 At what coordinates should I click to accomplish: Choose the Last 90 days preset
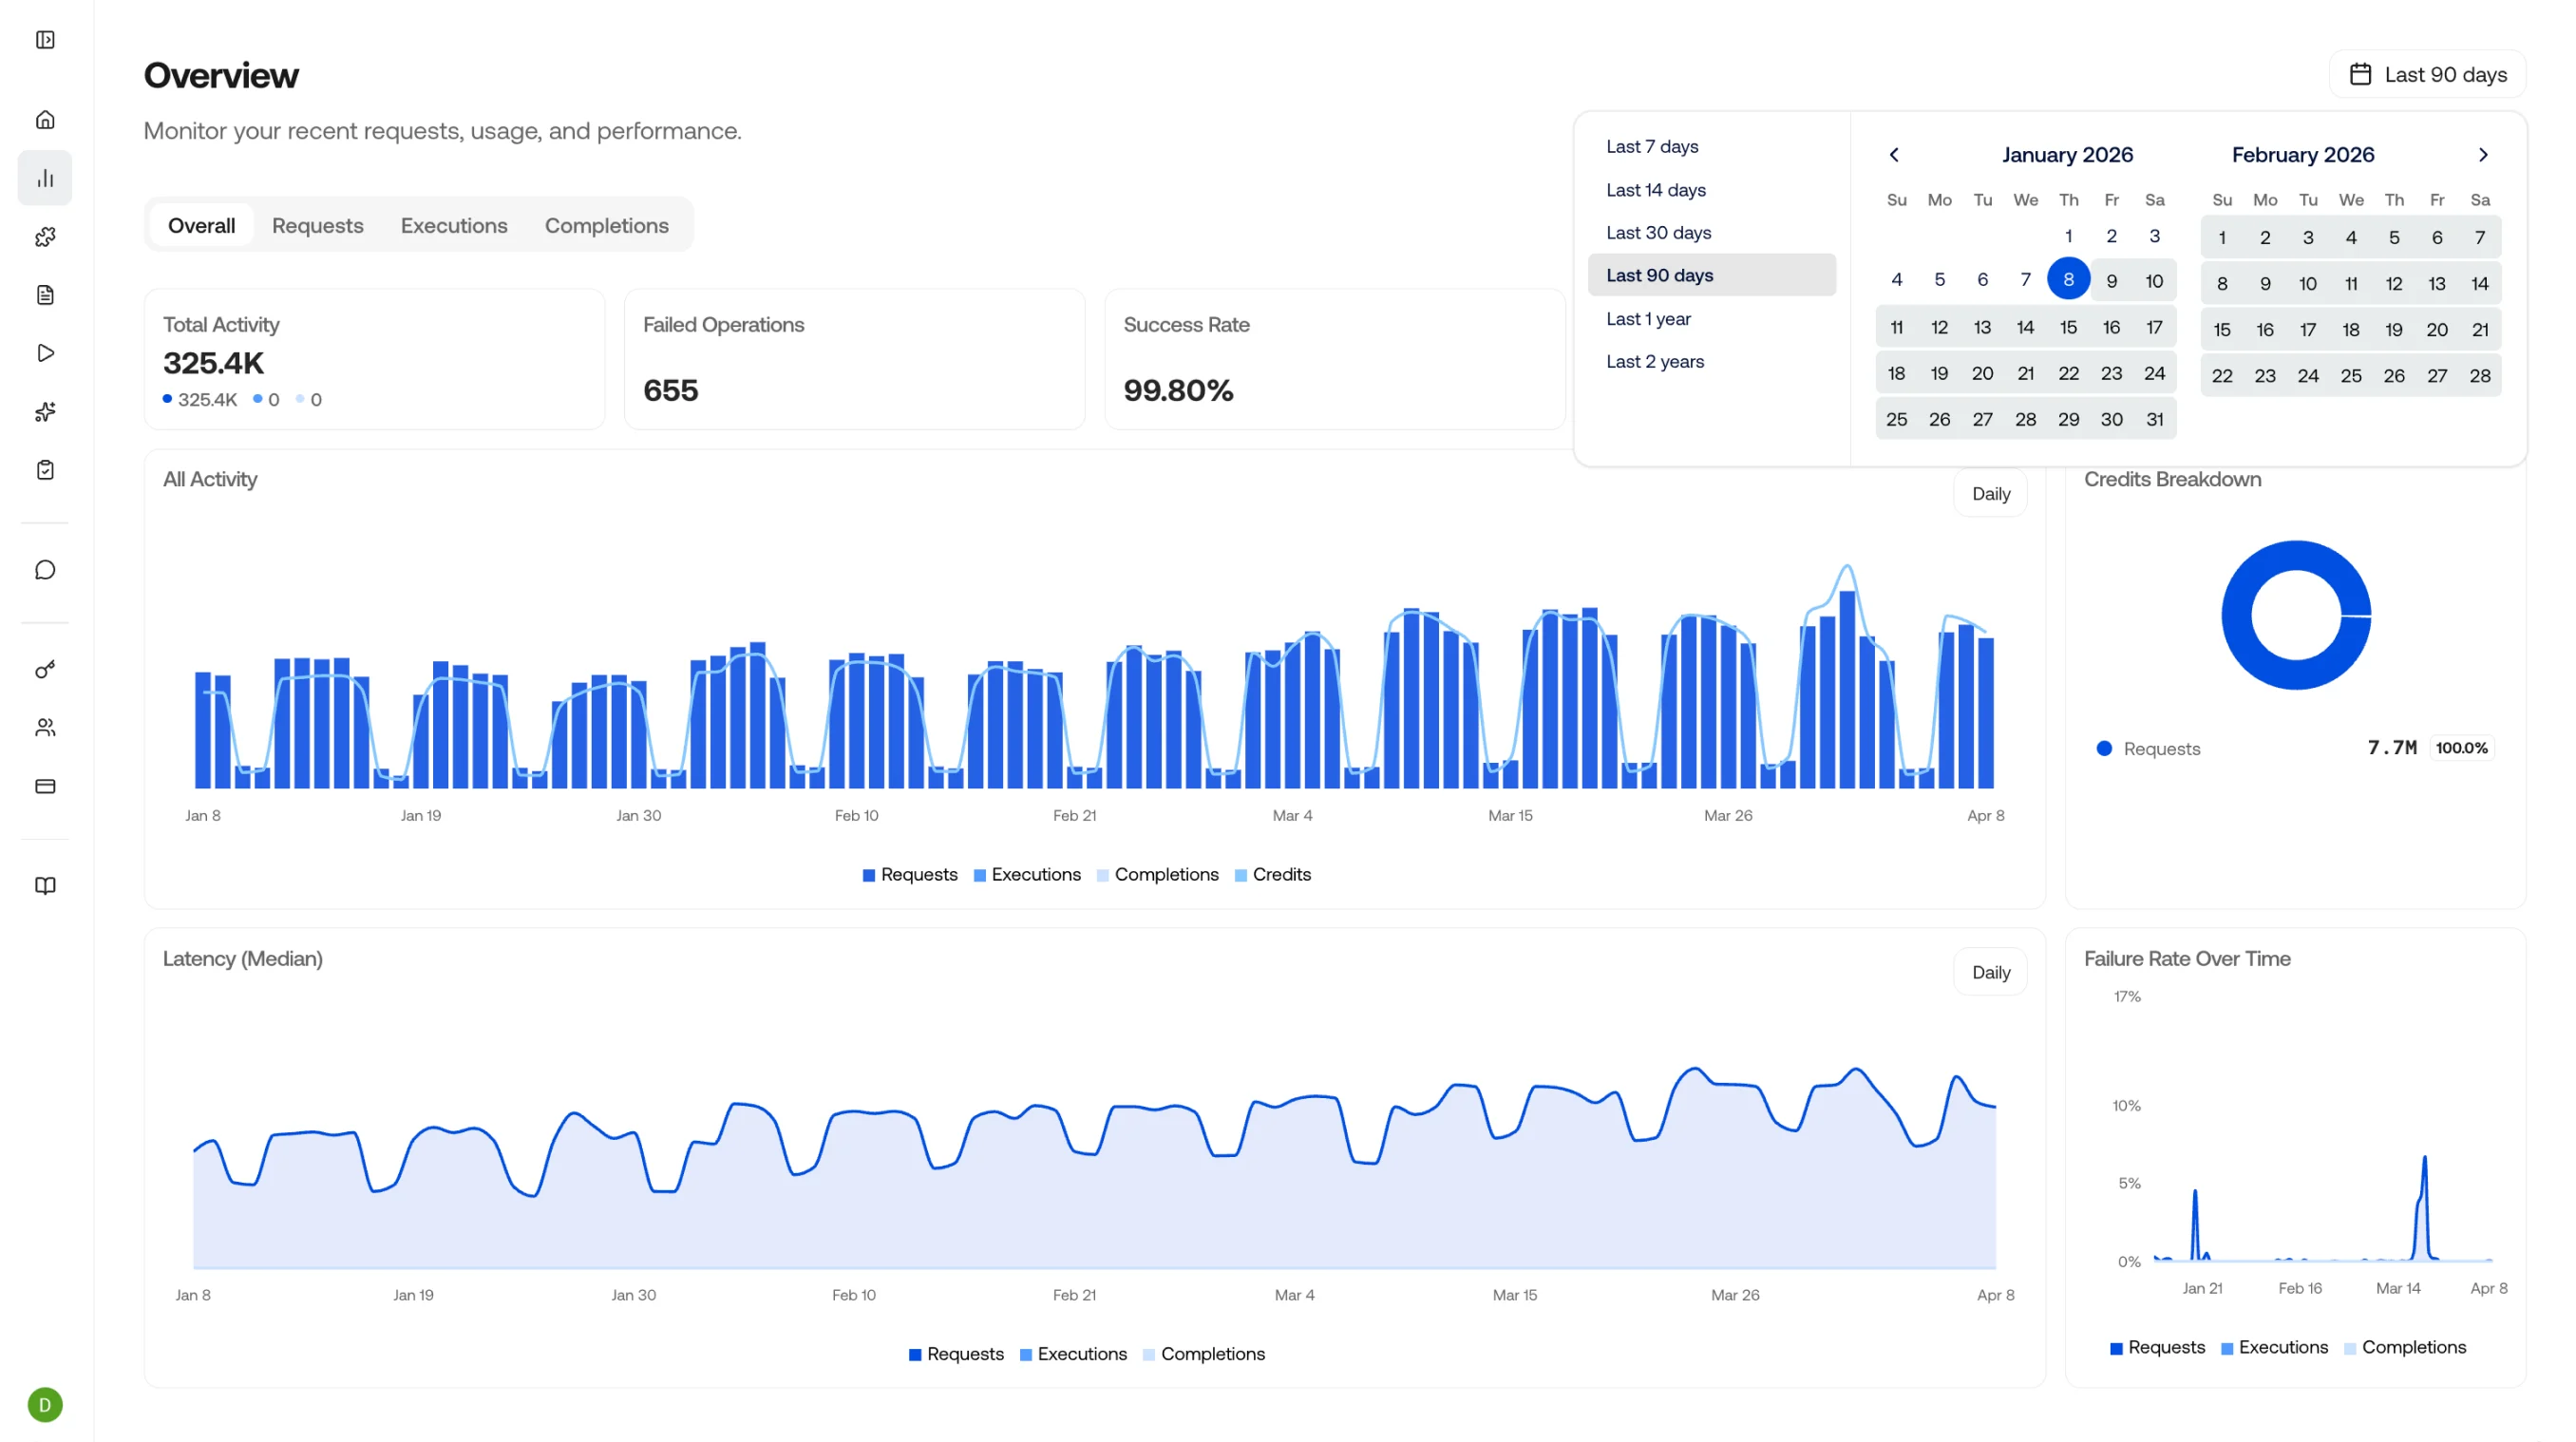[1711, 275]
